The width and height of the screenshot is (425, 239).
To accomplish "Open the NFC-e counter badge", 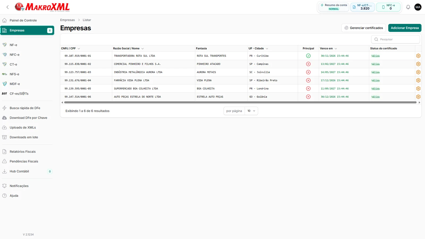I will pyautogui.click(x=388, y=7).
